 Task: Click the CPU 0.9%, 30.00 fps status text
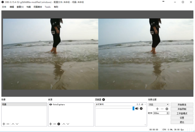[x=173, y=130]
